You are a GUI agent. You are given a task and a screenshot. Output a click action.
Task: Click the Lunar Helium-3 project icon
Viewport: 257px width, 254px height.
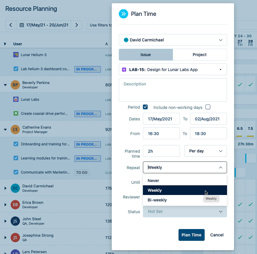(16, 55)
